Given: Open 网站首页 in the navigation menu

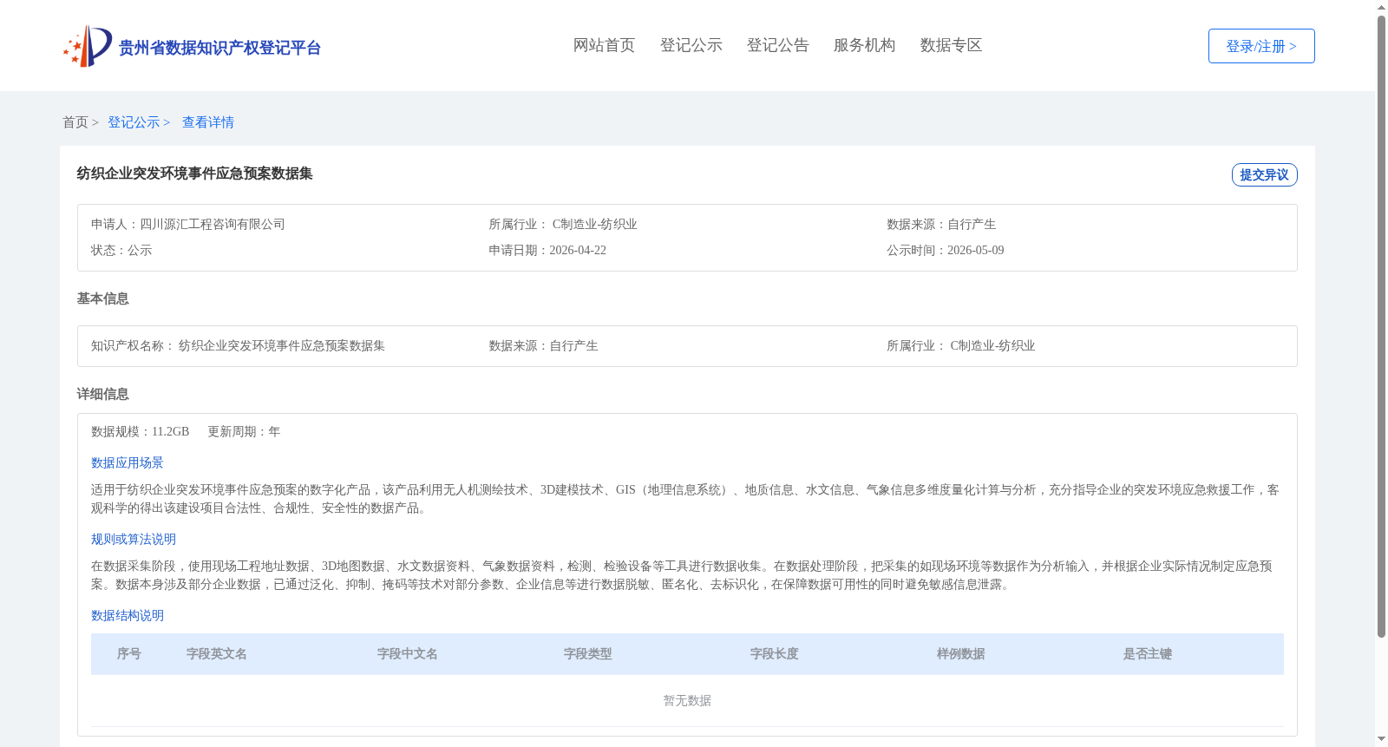Looking at the screenshot, I should tap(604, 45).
